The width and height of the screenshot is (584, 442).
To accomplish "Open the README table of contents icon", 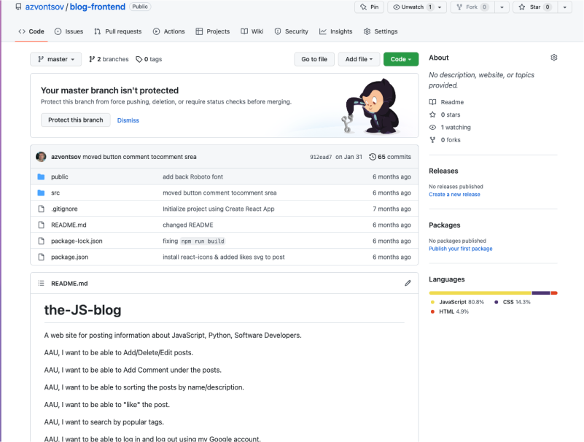I will pyautogui.click(x=41, y=283).
